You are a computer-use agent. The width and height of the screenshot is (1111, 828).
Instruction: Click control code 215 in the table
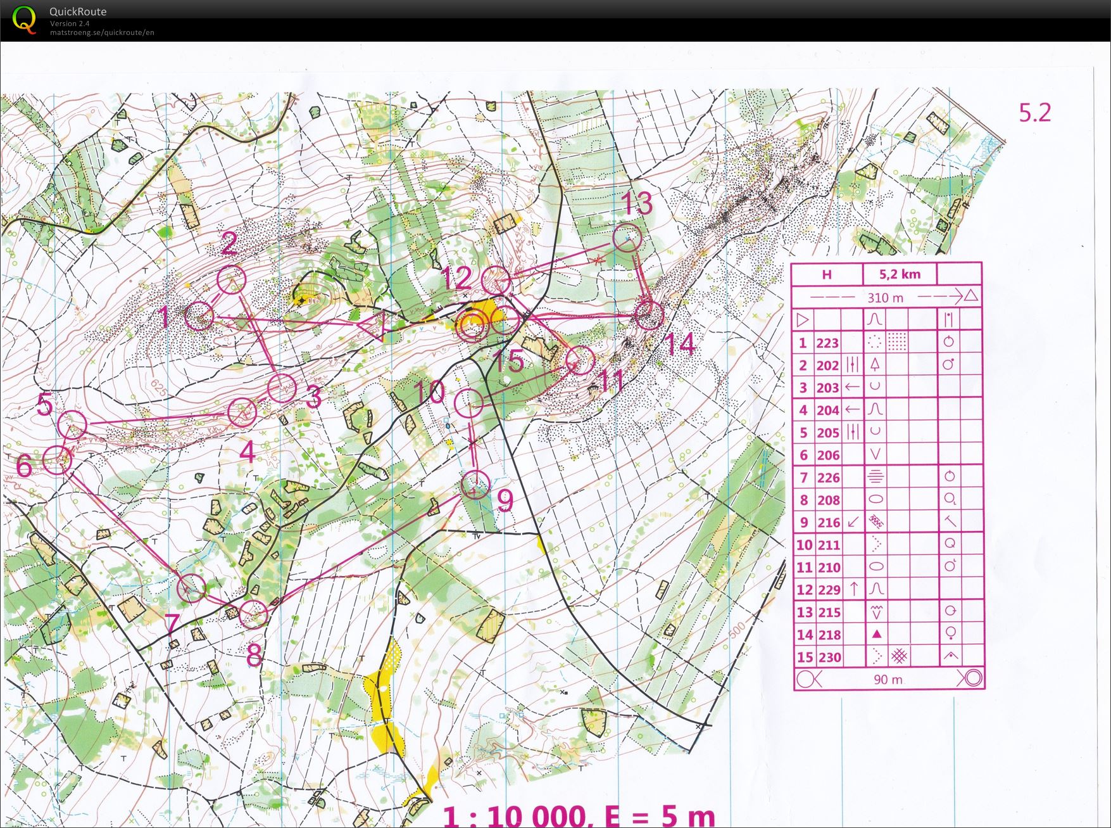pos(829,613)
